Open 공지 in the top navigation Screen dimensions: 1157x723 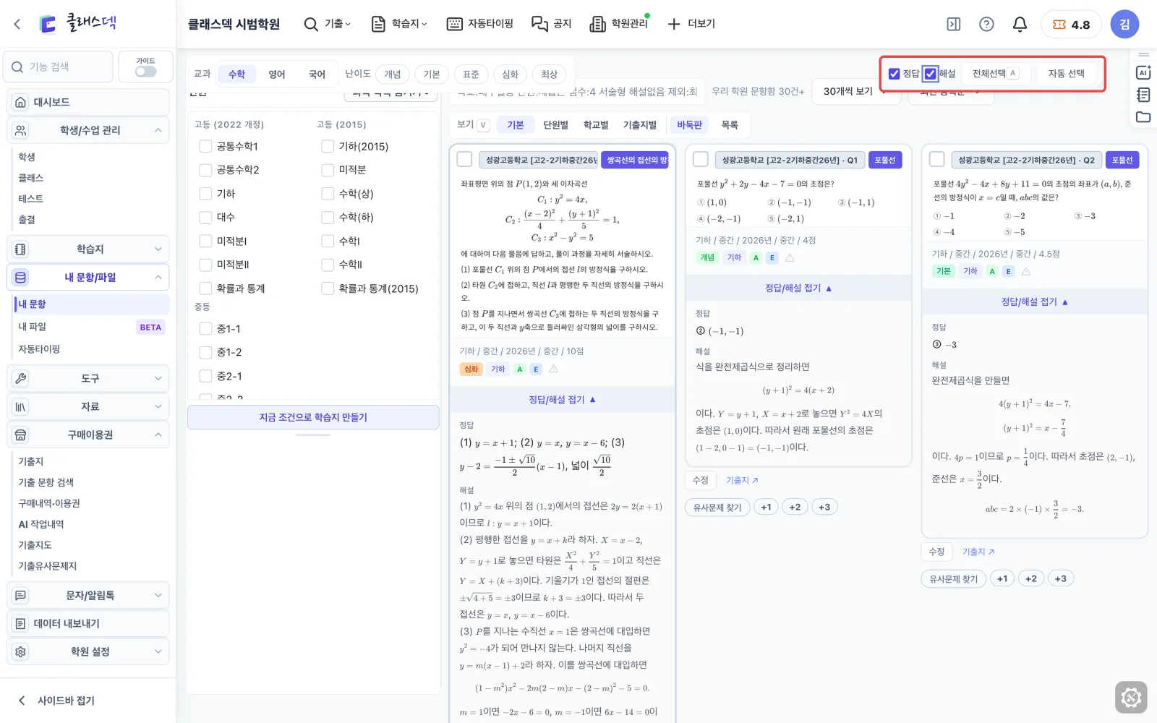[x=552, y=24]
